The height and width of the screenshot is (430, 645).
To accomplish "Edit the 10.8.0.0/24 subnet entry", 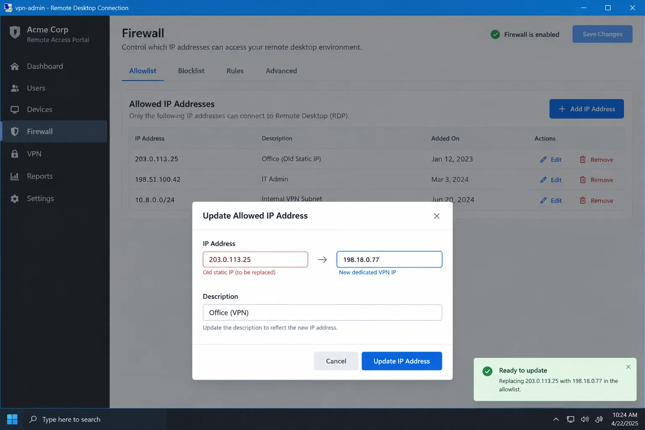I will coord(551,201).
